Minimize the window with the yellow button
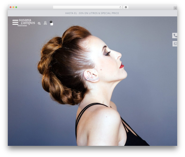The height and width of the screenshot is (157, 185). [13, 7]
